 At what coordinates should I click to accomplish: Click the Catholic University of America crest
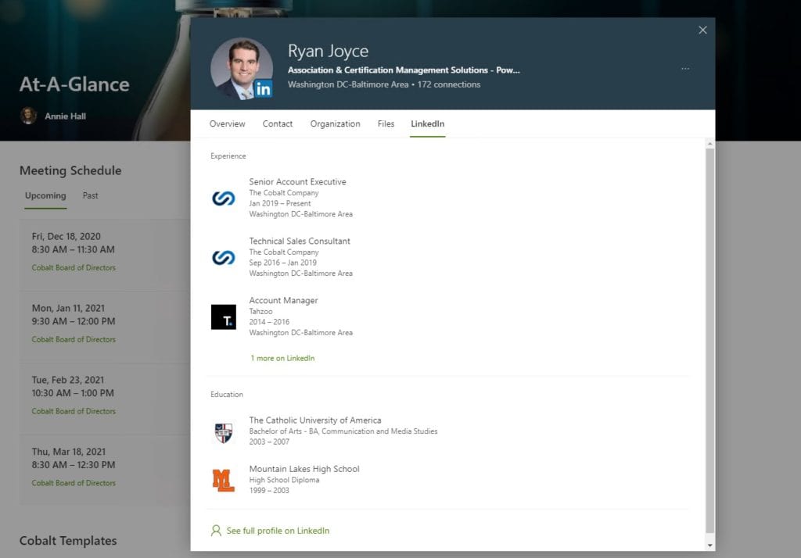[223, 433]
